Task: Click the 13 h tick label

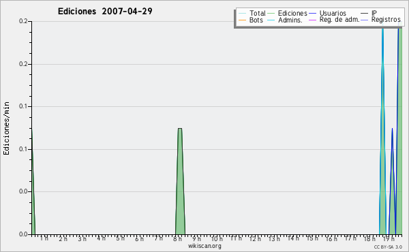Action: (274, 238)
